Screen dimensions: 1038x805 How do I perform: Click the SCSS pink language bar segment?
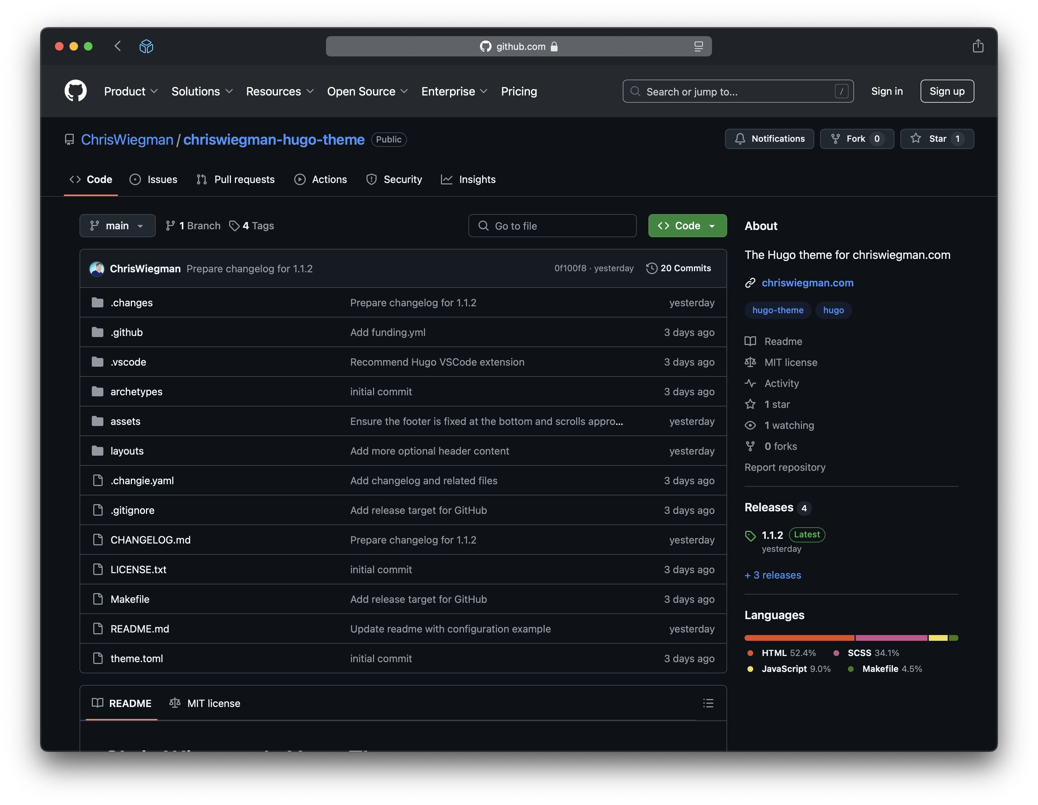(x=892, y=638)
